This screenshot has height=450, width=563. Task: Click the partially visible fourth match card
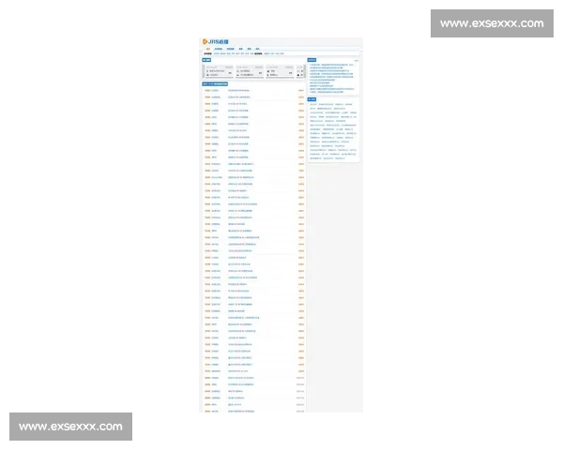(x=302, y=71)
